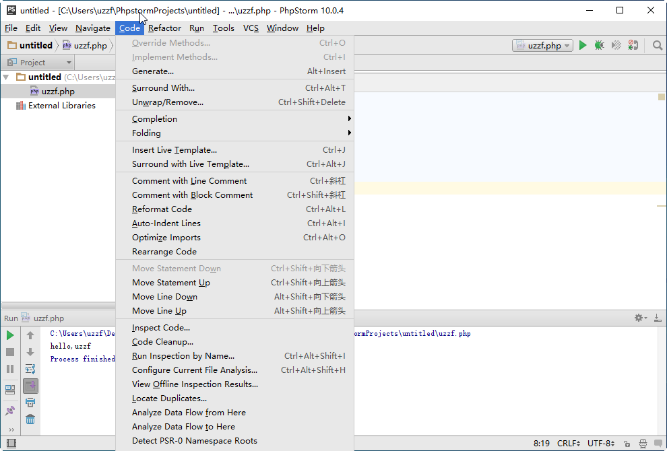
Task: Click the Pause Output icon
Action: 10,369
